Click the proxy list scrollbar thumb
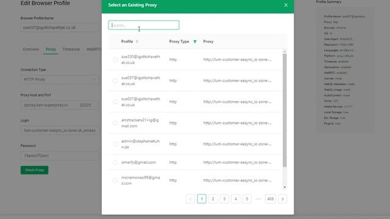 point(285,110)
